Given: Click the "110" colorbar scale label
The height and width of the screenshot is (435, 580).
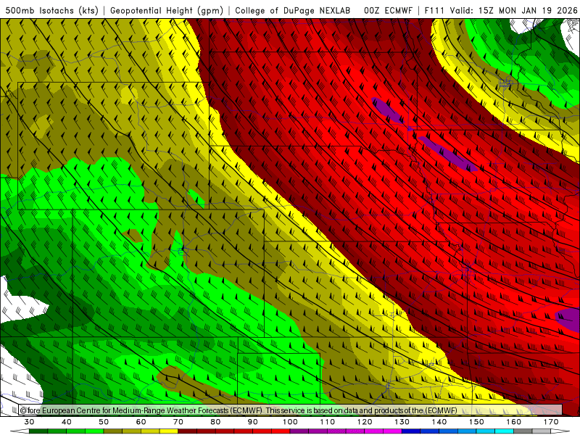Looking at the screenshot, I should (x=328, y=422).
